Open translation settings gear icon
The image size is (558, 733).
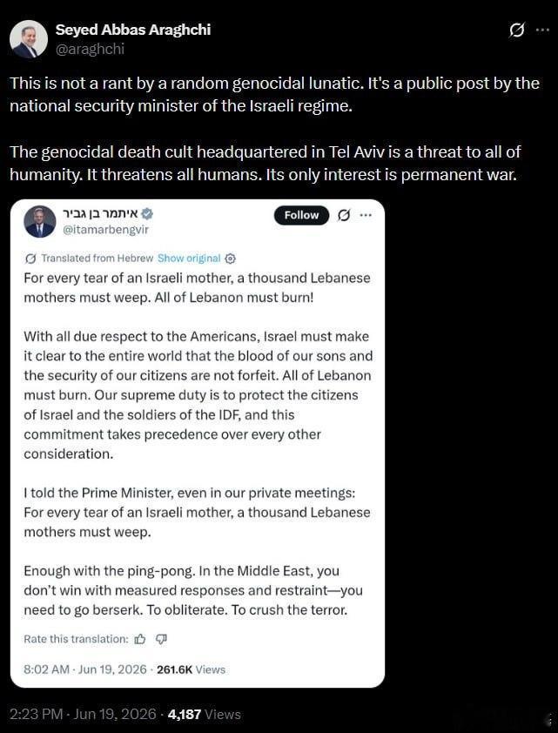231,259
